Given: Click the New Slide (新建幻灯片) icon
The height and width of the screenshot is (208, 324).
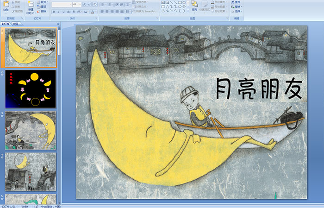Looking at the screenshot, I should tap(31, 4).
